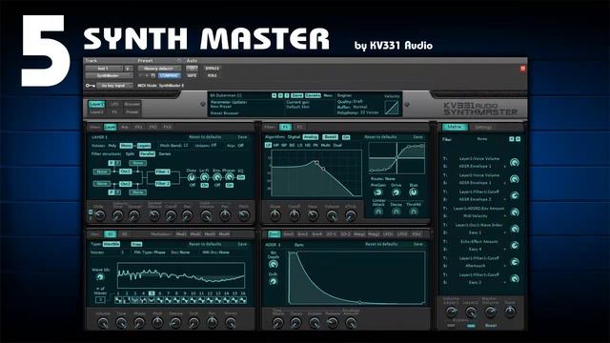Open the Velocity curve thumbnail

point(392,107)
